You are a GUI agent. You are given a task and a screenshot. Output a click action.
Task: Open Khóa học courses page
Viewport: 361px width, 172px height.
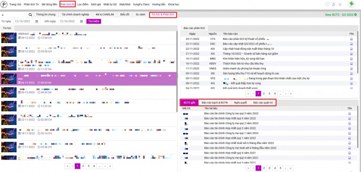(x=173, y=4)
